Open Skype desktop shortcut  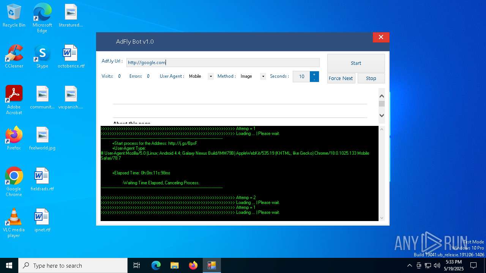[x=42, y=56]
